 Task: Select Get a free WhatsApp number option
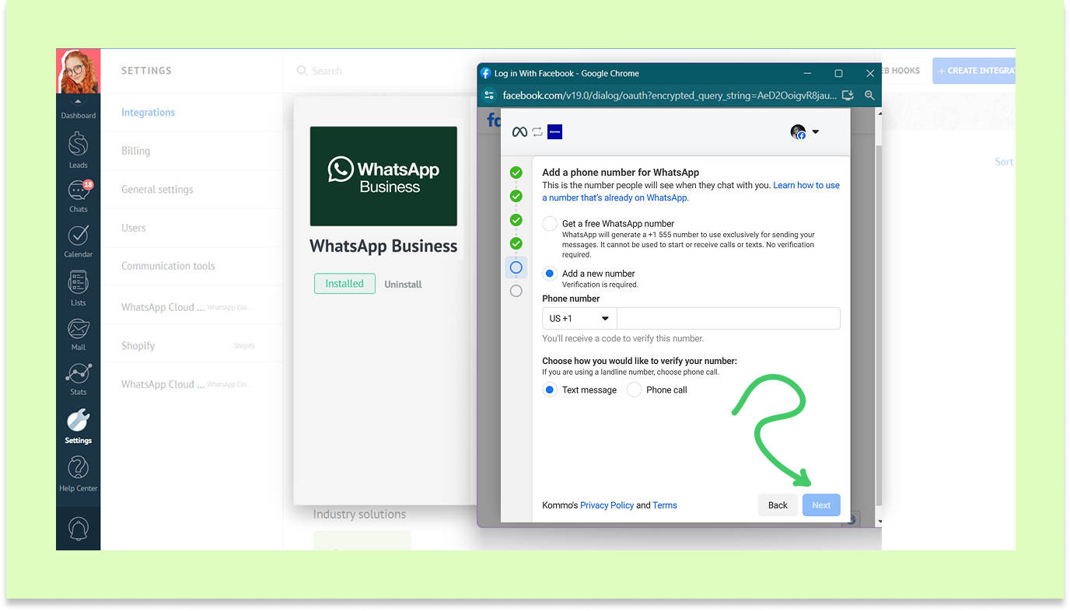click(550, 224)
